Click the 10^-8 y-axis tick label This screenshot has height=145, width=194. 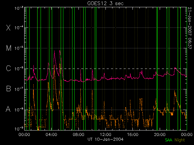click(x=19, y=109)
